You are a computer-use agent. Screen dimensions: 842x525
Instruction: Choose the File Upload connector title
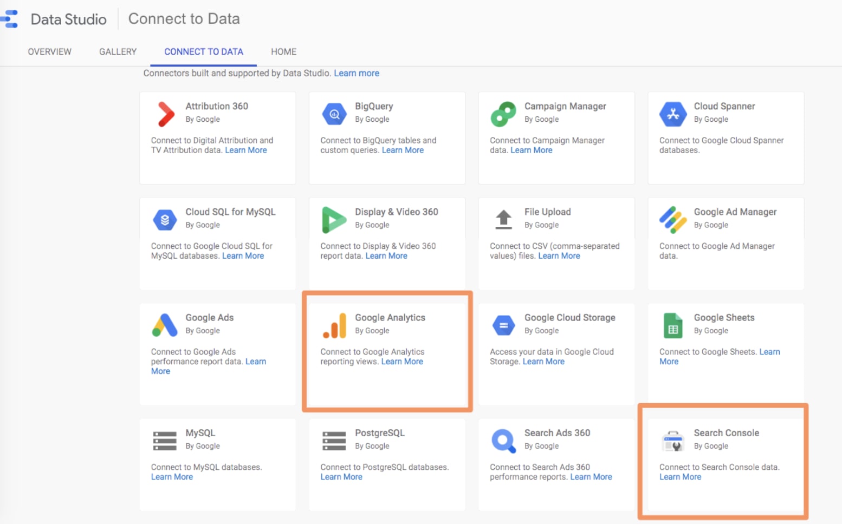547,212
